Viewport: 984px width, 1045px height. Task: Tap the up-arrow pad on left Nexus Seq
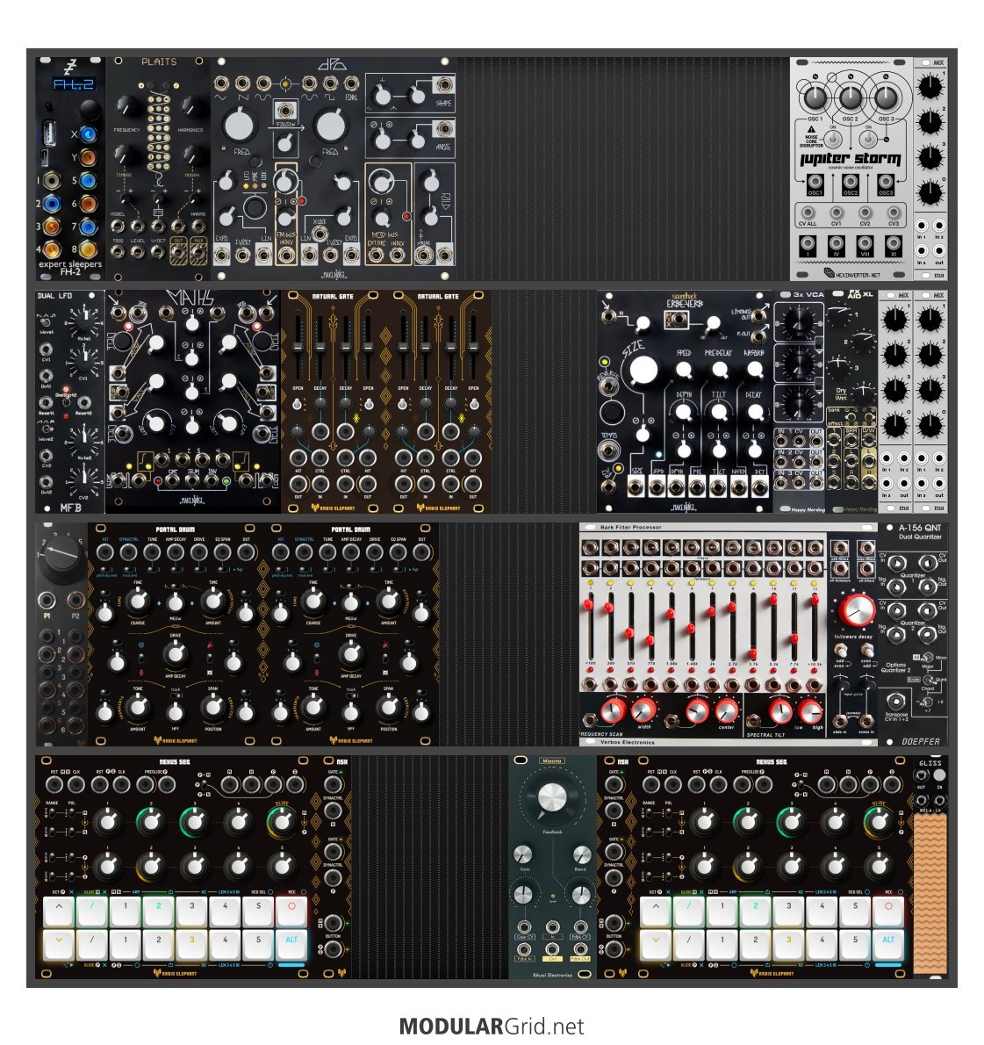coord(60,911)
